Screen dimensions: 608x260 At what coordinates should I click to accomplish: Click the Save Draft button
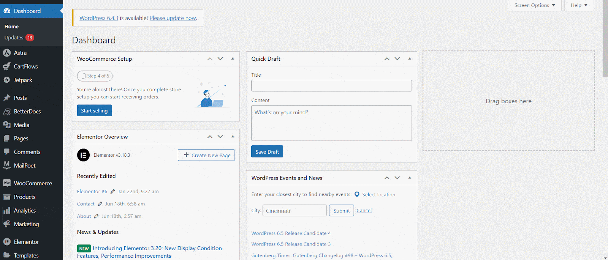pyautogui.click(x=267, y=152)
